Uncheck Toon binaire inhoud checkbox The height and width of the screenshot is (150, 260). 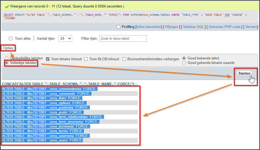(x=48, y=59)
